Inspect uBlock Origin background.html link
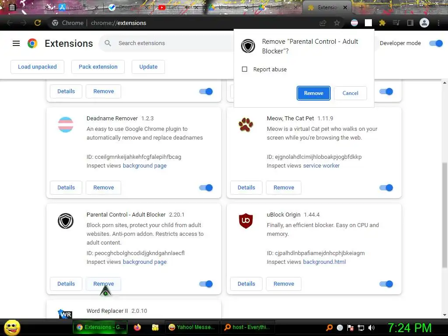Viewport: 448px width, 336px height. 324,262
